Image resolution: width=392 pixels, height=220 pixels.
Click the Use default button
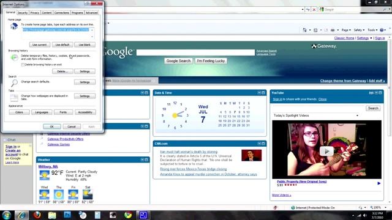click(x=62, y=45)
